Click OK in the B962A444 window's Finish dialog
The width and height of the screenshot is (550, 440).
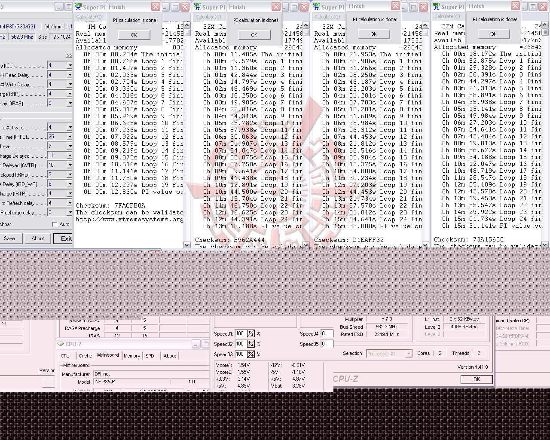(254, 35)
